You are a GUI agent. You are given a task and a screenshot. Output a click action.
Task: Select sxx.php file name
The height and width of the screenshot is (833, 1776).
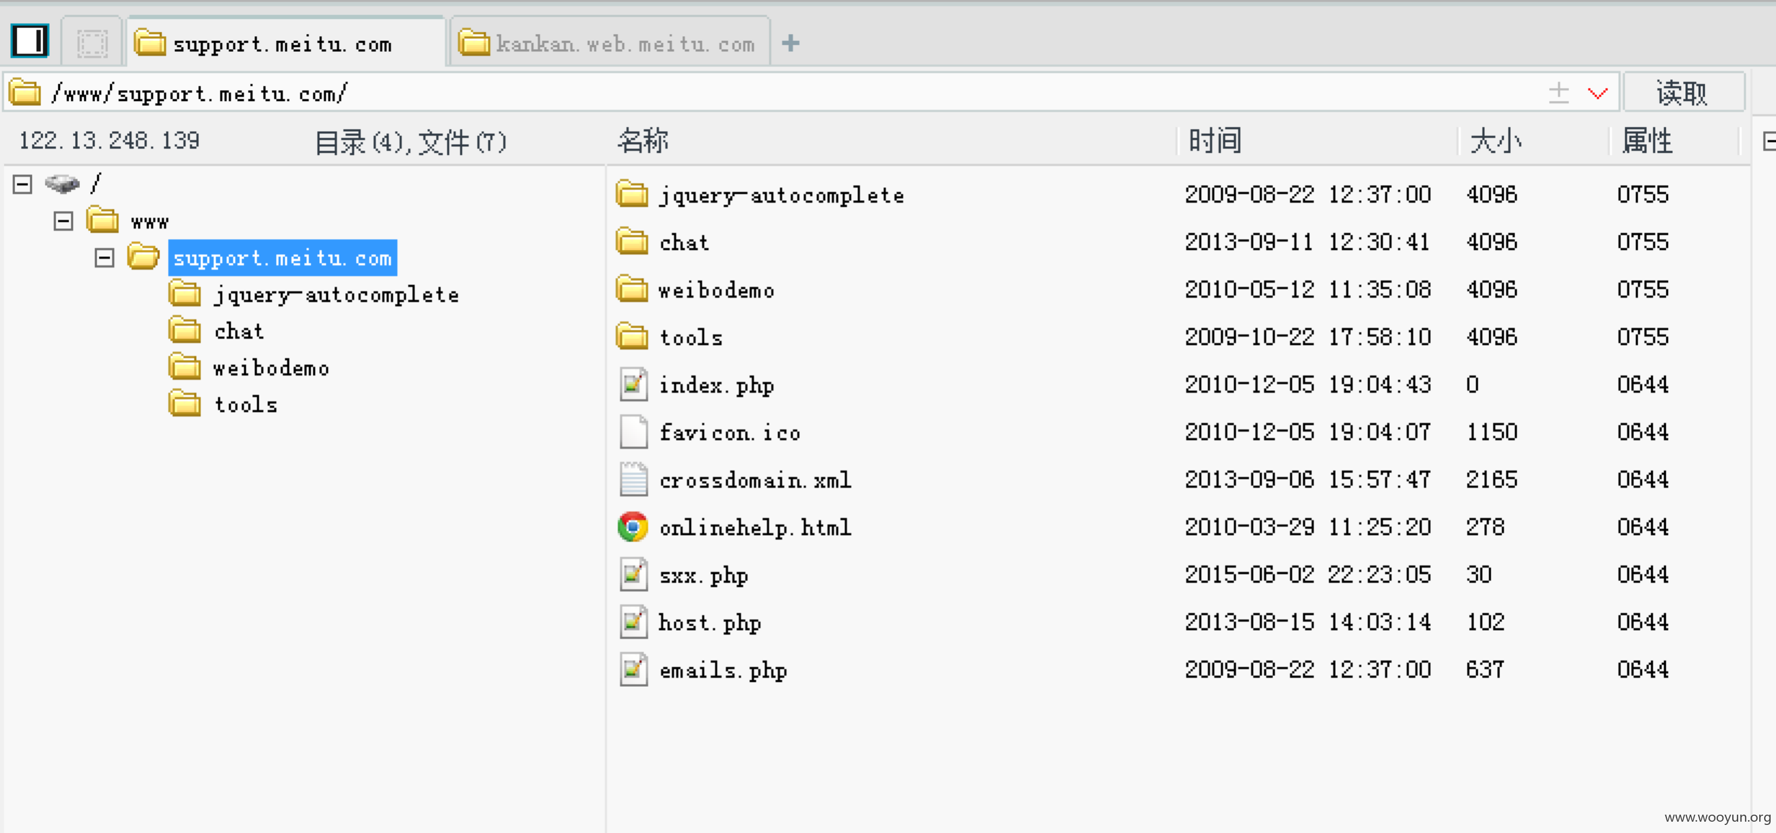(703, 576)
